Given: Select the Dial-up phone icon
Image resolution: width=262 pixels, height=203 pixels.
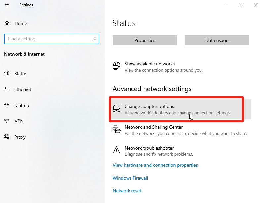Looking at the screenshot, I should pyautogui.click(x=7, y=105).
